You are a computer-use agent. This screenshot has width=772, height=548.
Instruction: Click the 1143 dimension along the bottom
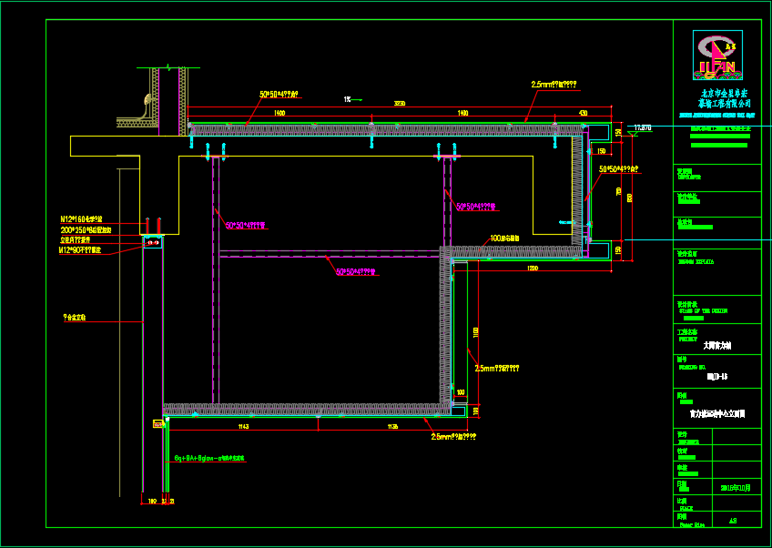(x=242, y=426)
